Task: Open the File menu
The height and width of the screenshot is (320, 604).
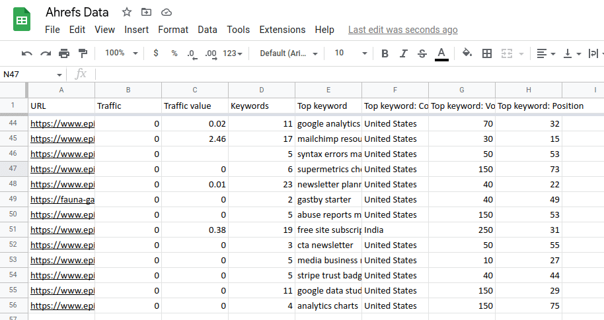Action: 52,30
